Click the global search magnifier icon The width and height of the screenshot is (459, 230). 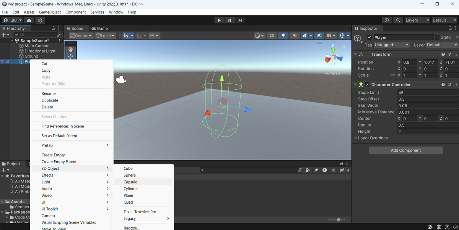point(398,20)
